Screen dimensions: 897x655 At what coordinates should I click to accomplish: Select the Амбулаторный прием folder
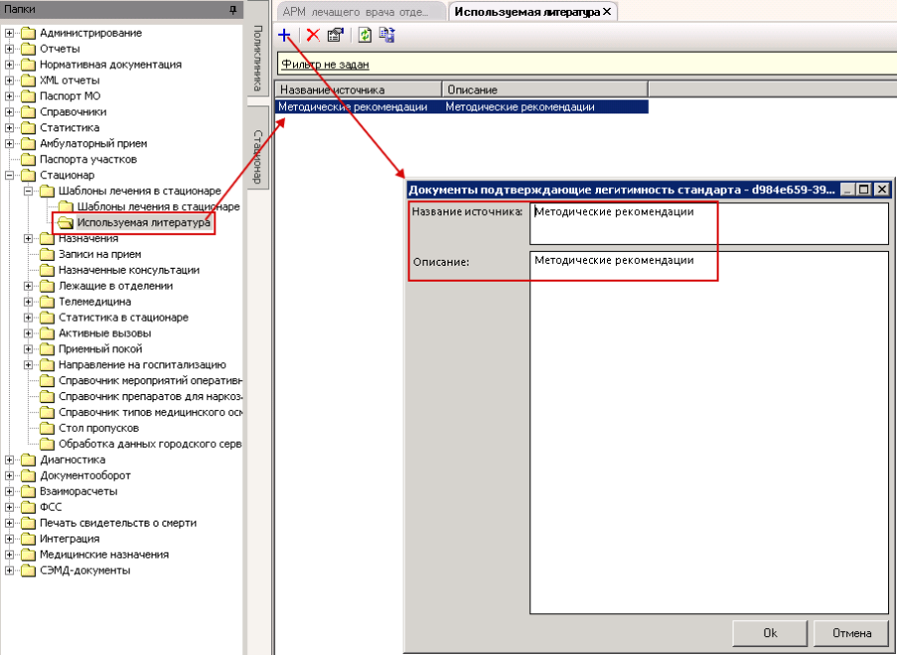94,144
